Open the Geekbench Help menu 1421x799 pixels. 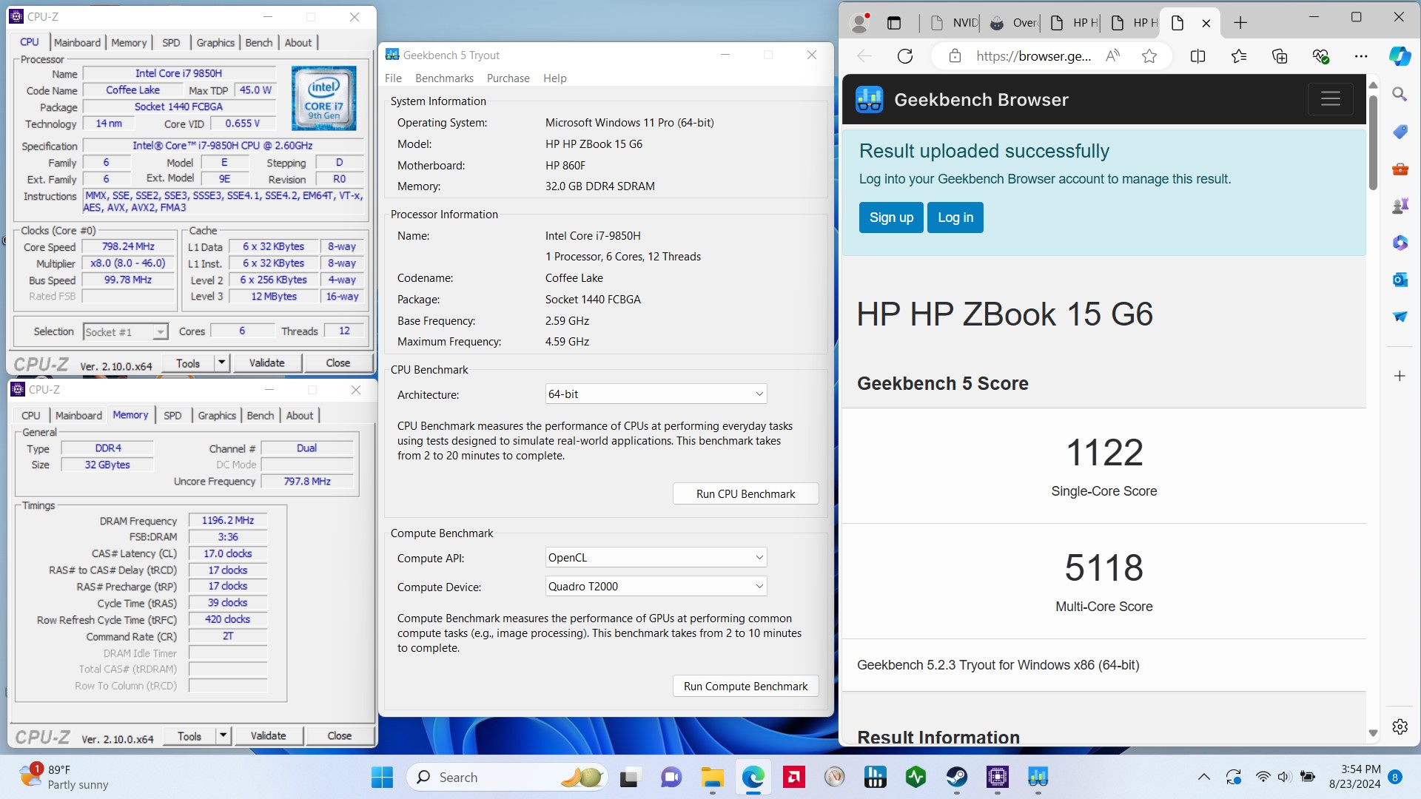click(554, 78)
